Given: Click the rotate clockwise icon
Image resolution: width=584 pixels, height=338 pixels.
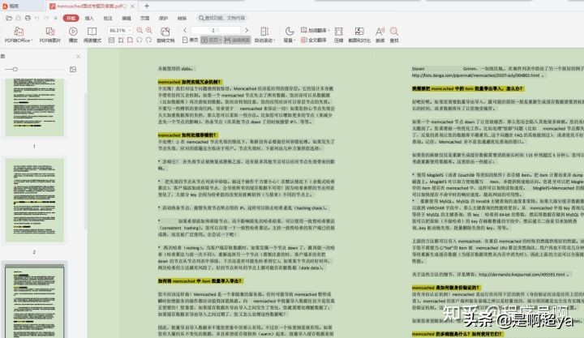Looking at the screenshot, I should (148, 40).
